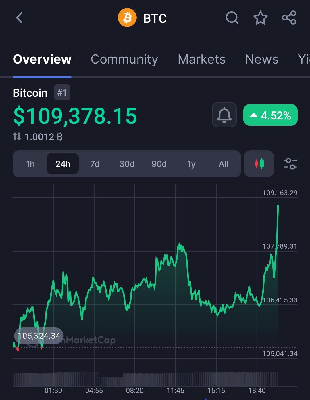Tap the latest peak of the price line
The width and height of the screenshot is (310, 400).
point(278,205)
